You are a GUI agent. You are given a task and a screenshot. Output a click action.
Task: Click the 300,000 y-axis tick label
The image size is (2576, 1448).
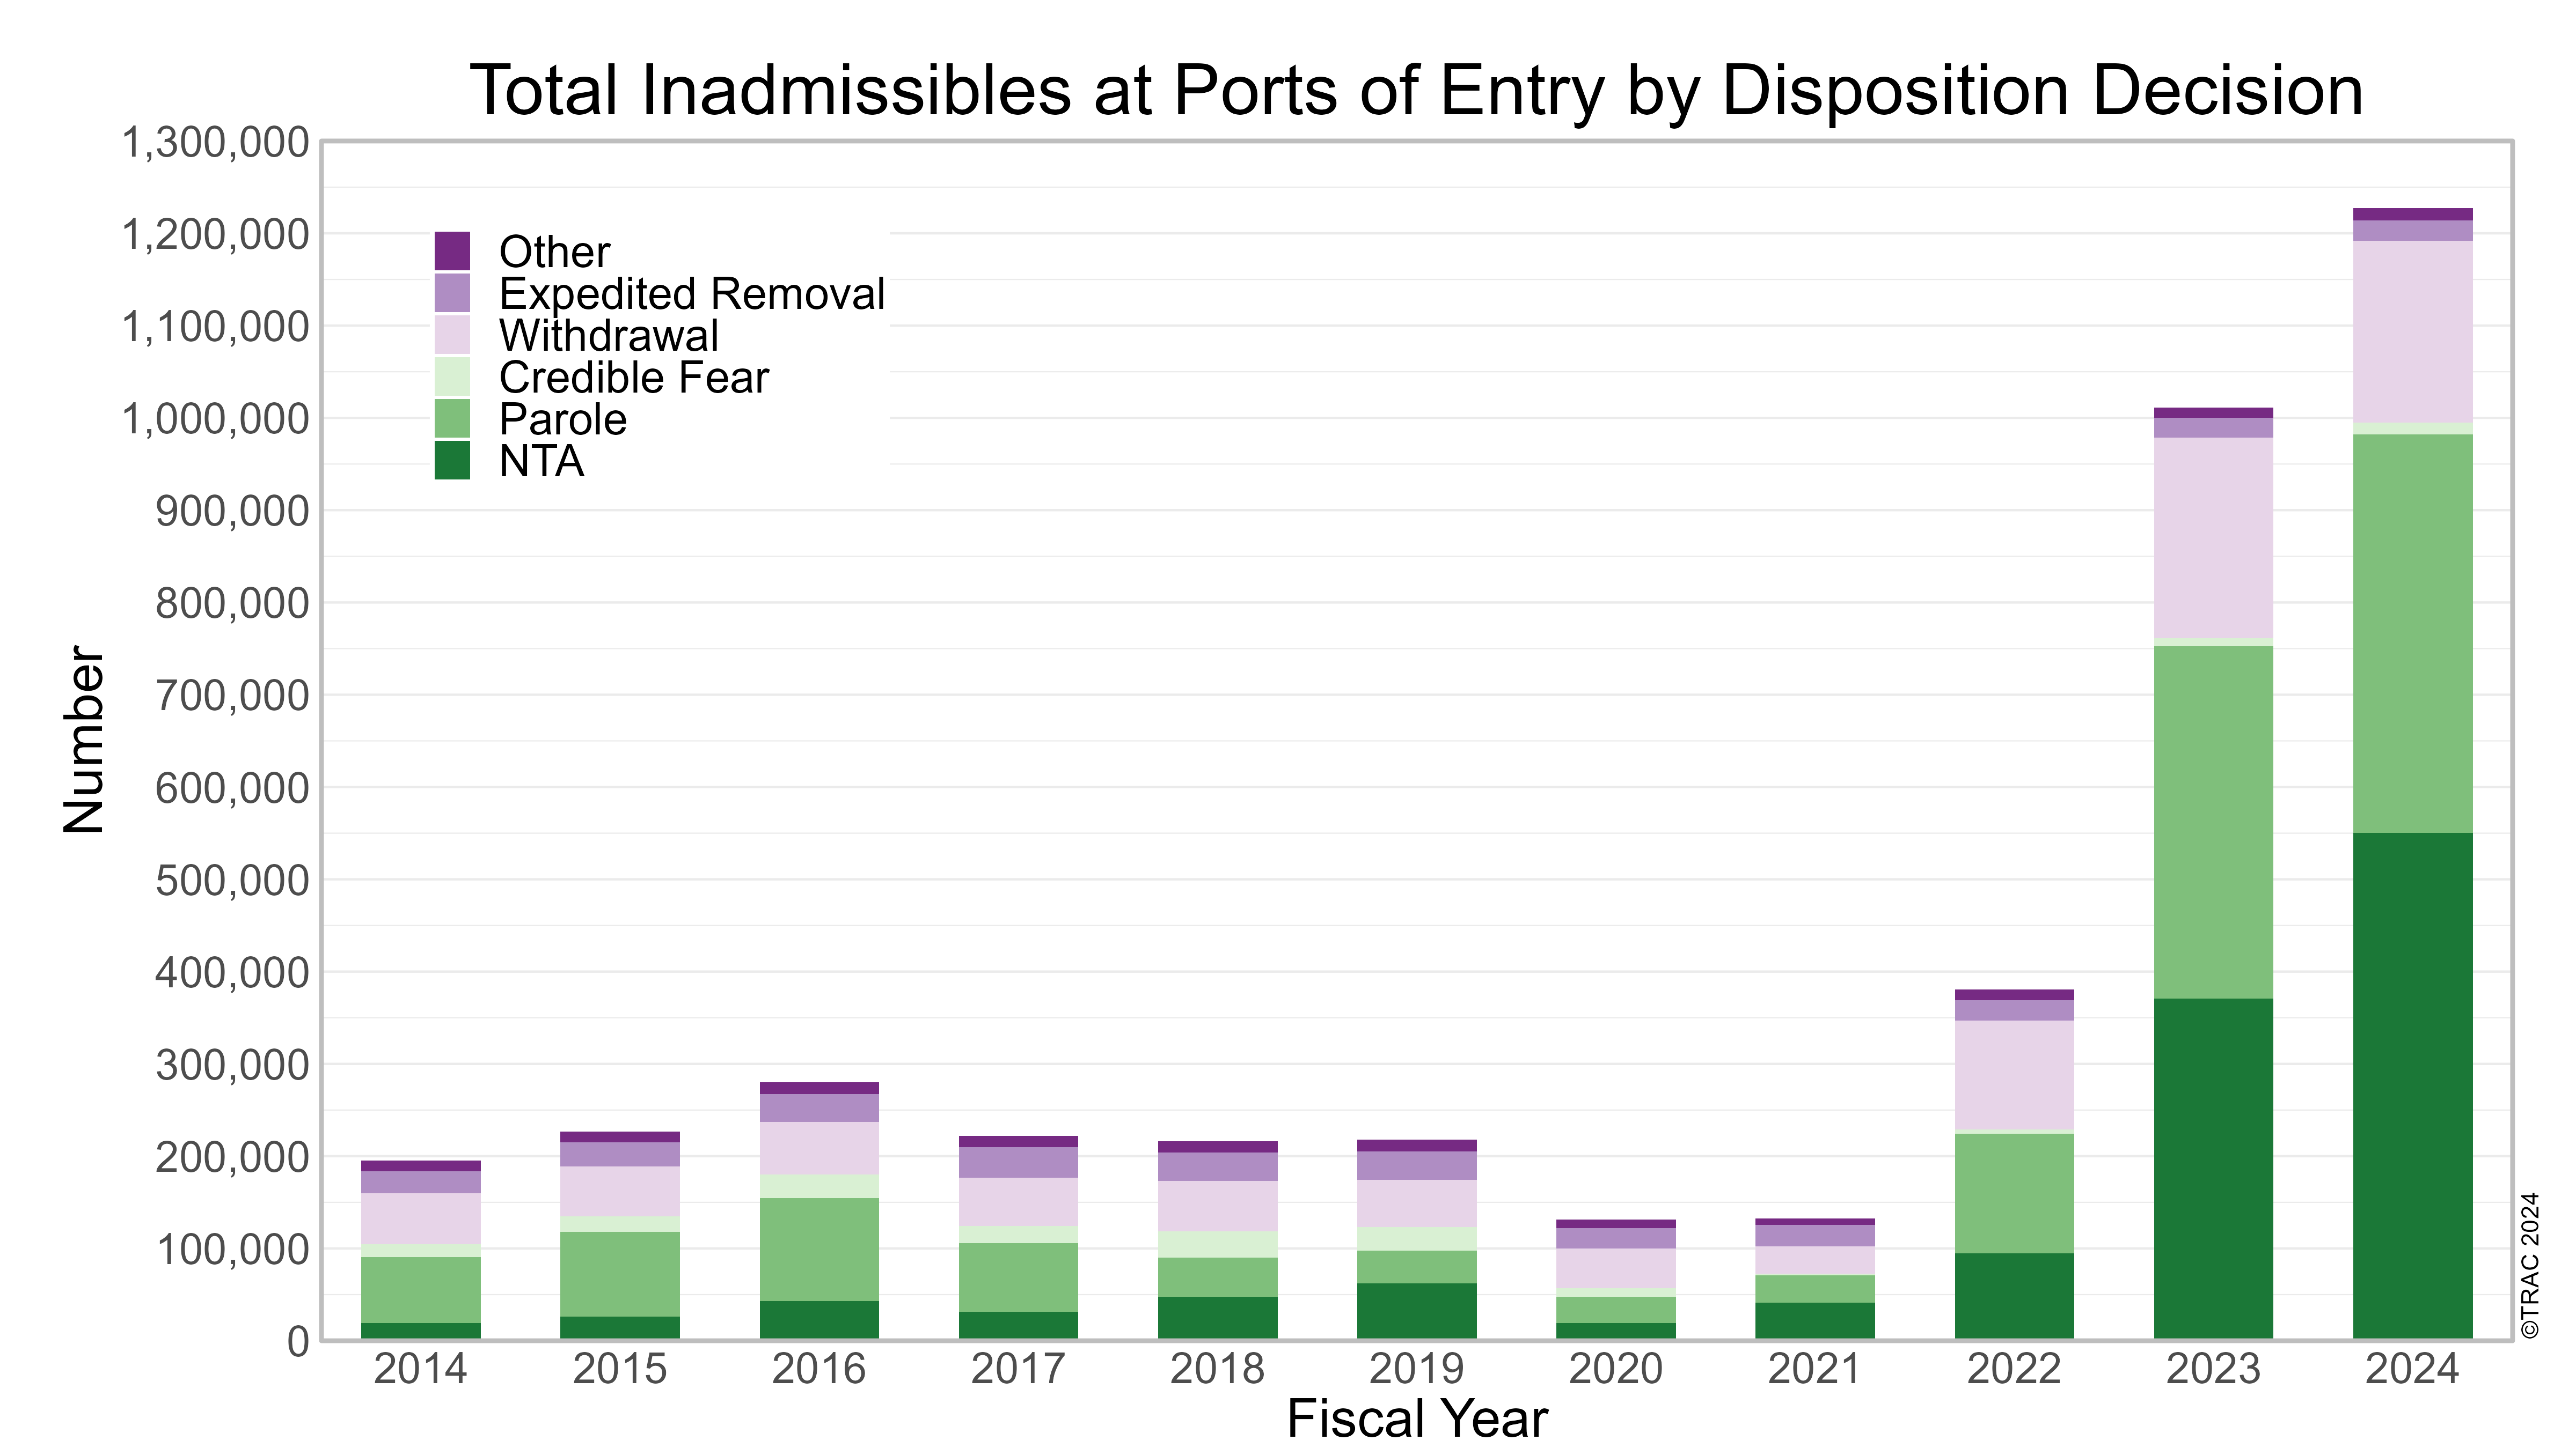point(232,1065)
